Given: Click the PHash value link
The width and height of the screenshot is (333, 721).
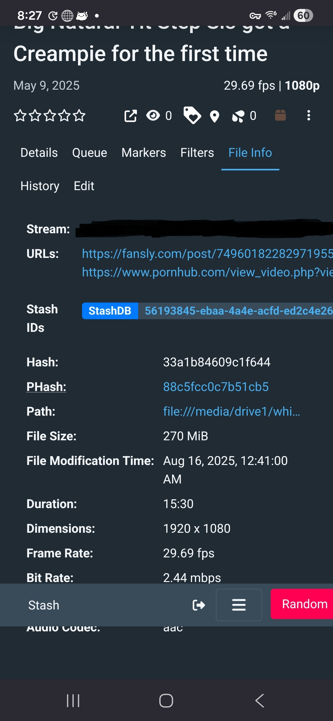Looking at the screenshot, I should click(x=216, y=386).
